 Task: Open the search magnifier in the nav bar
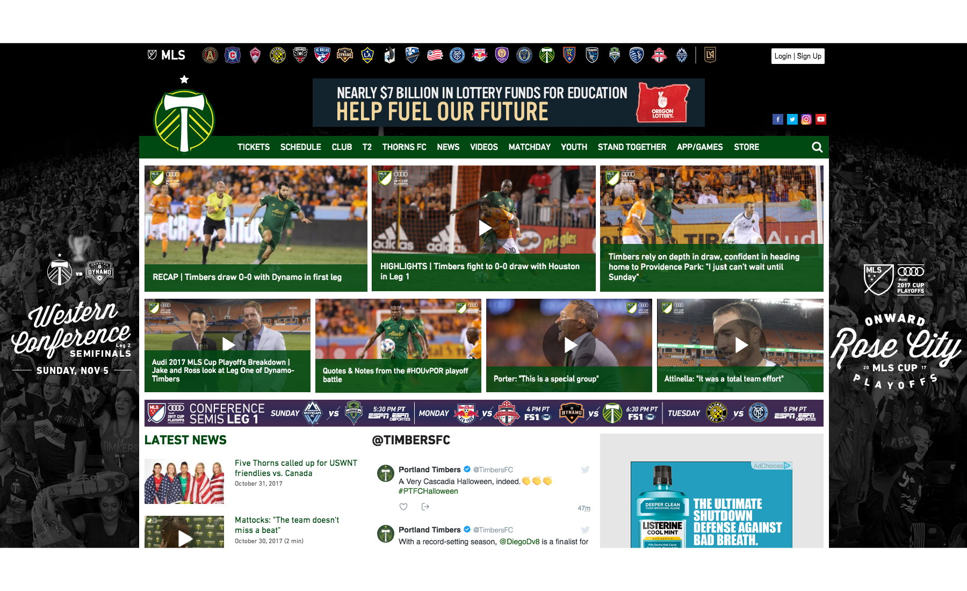coord(817,147)
